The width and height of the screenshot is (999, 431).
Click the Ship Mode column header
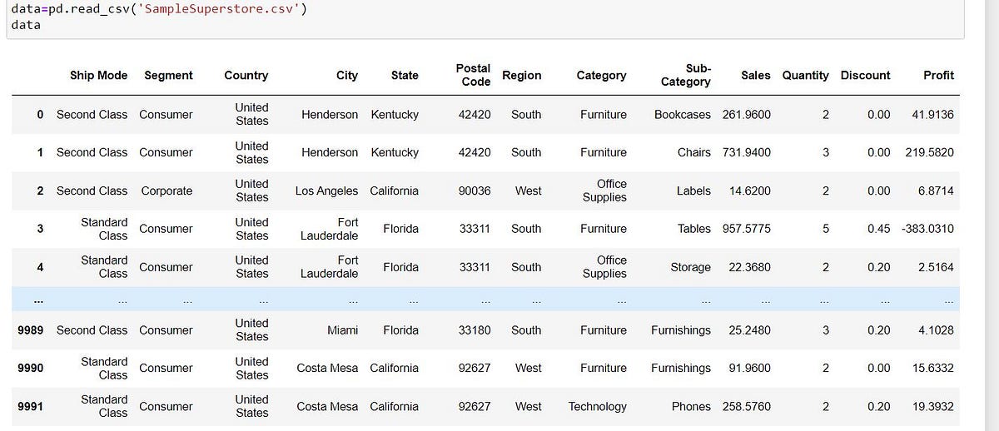[x=98, y=75]
